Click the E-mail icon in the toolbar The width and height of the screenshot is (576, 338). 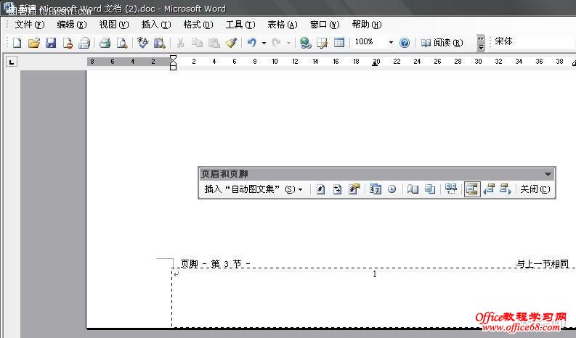point(84,43)
